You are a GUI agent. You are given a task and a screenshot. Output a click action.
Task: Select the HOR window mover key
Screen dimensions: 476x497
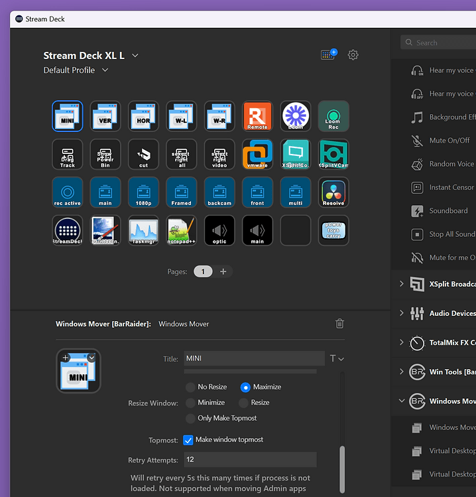click(143, 116)
